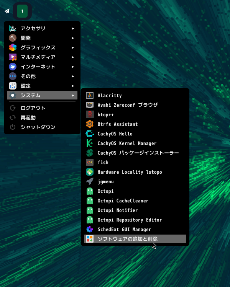Click the logout arrow icon
Image resolution: width=230 pixels, height=287 pixels.
click(13, 108)
